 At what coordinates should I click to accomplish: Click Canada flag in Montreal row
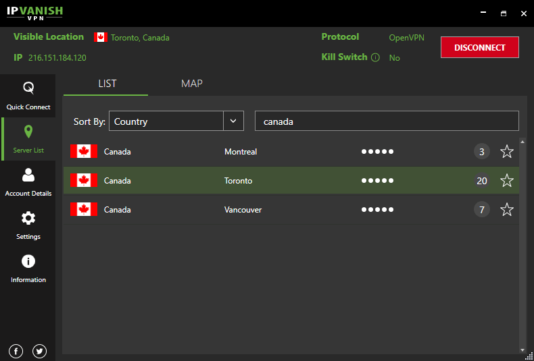tap(84, 151)
